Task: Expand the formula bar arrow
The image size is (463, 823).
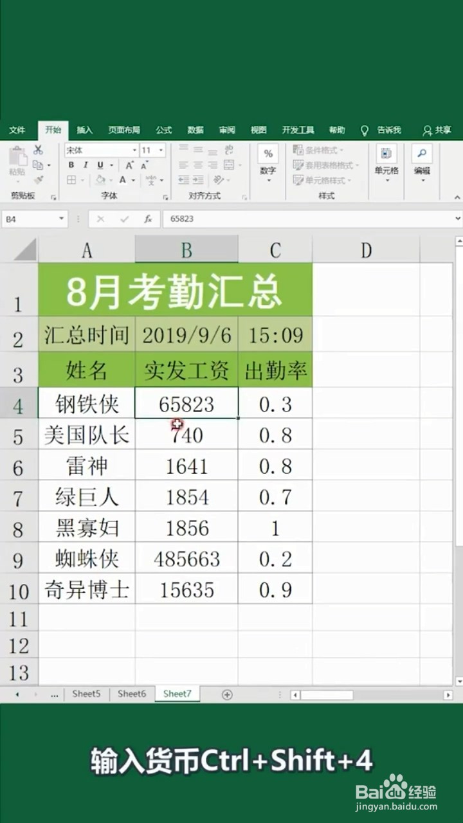Action: click(458, 219)
